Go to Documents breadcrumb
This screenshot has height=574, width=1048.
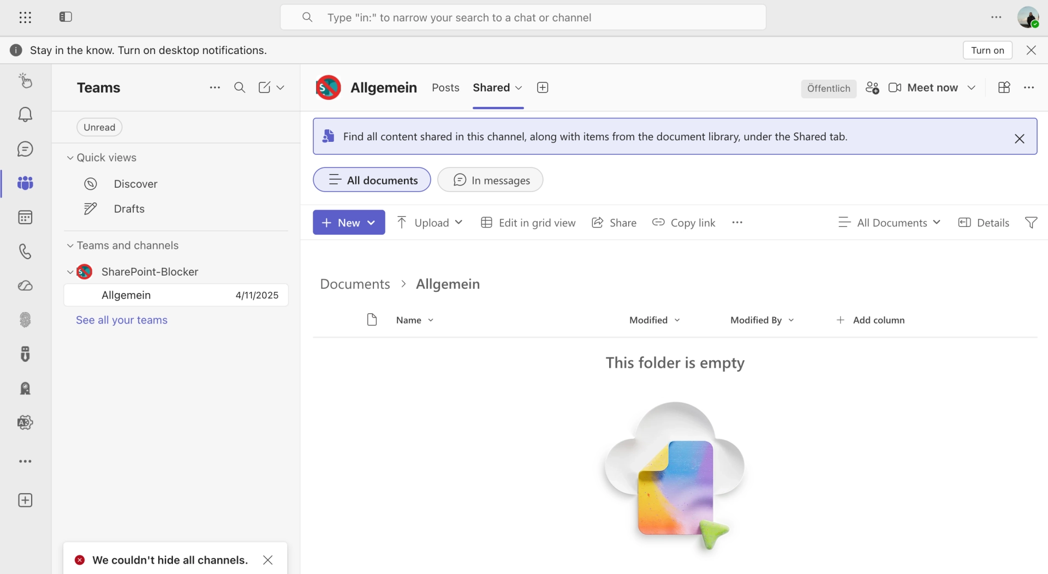point(355,284)
